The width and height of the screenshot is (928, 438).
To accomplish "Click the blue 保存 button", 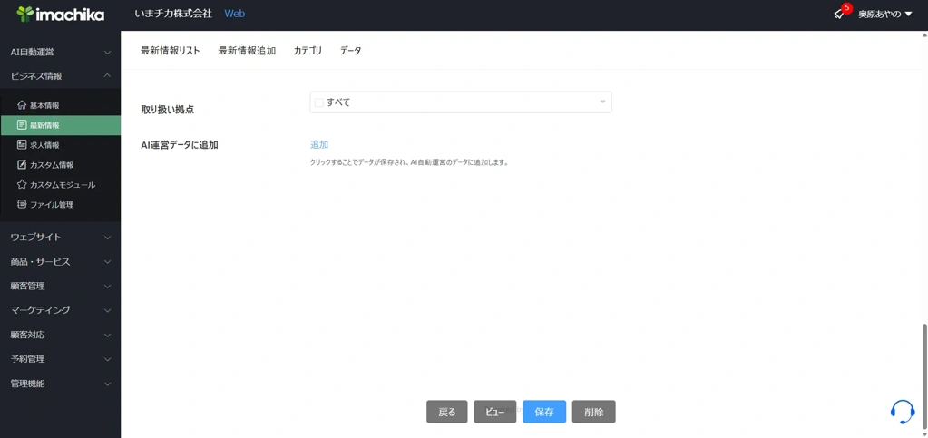I will (x=544, y=412).
